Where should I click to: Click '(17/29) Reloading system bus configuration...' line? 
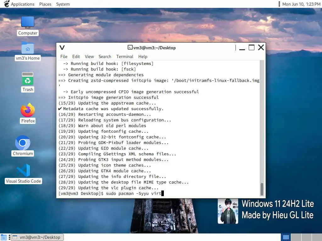click(x=114, y=120)
